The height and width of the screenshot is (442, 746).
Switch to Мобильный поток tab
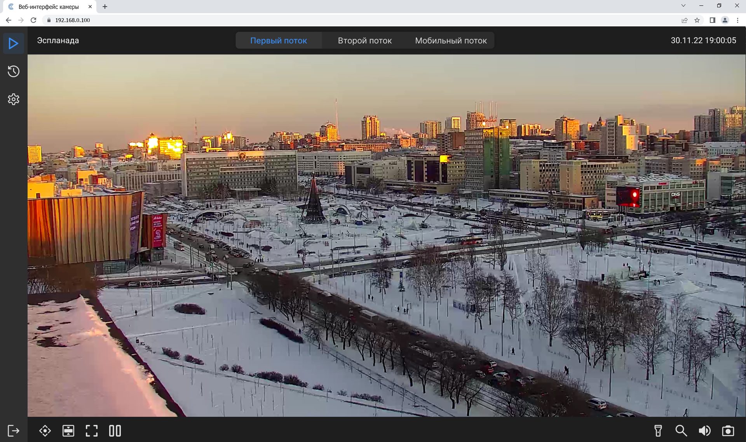(x=451, y=41)
